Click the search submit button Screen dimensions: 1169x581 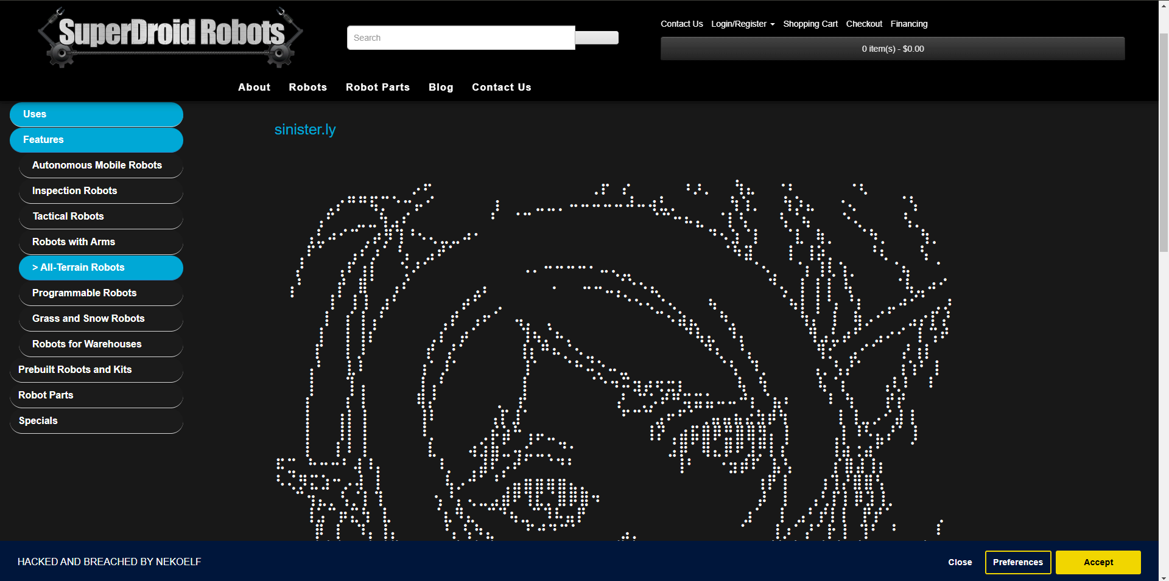(x=597, y=38)
